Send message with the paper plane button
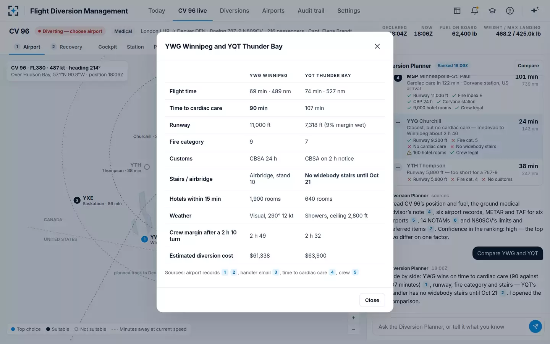This screenshot has width=550, height=344. 535,326
